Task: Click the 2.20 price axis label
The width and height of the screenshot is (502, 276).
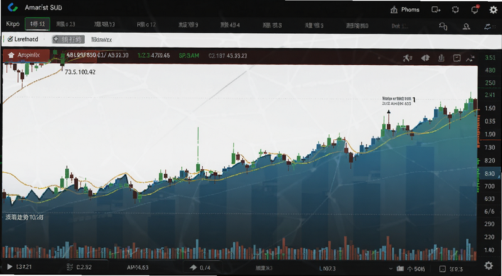Action: coord(490,237)
